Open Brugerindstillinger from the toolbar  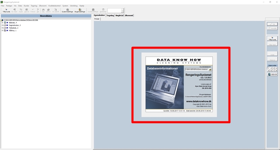(x=80, y=10)
